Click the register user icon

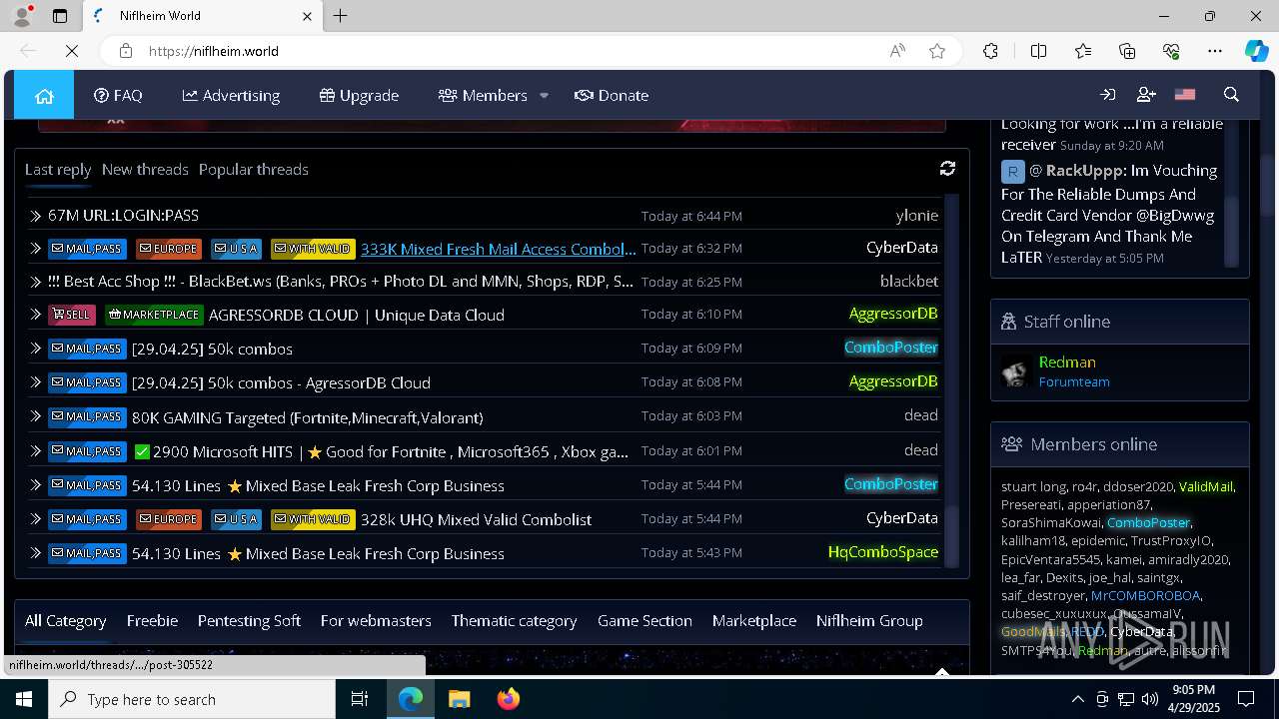click(x=1146, y=95)
